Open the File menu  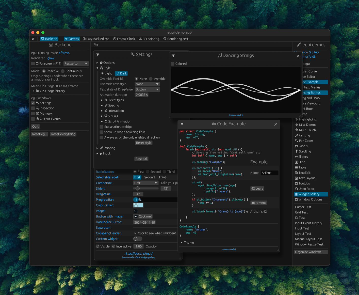(x=96, y=44)
